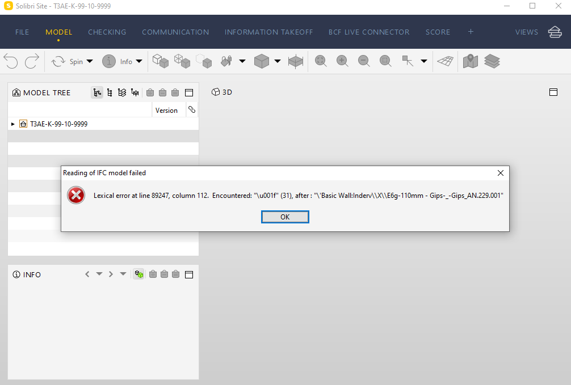Toggle the Info panel green cube icon
The width and height of the screenshot is (571, 385).
tap(138, 274)
